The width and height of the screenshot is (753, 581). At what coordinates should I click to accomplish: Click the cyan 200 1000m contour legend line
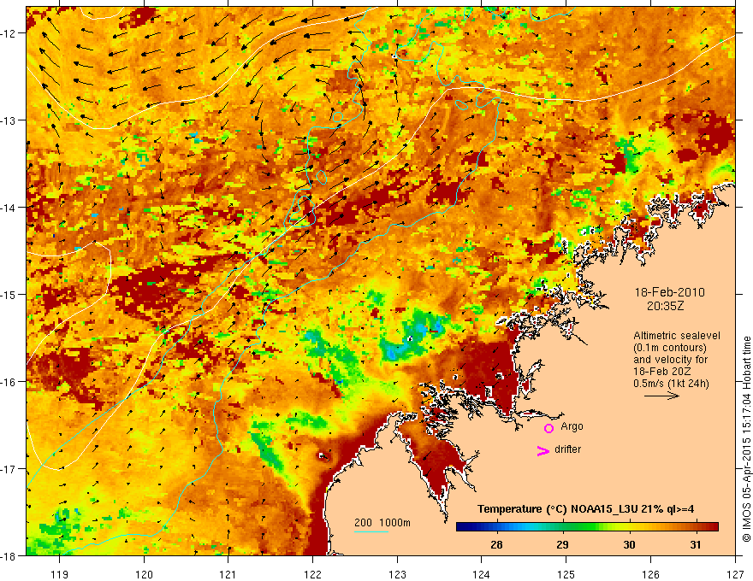tap(371, 531)
